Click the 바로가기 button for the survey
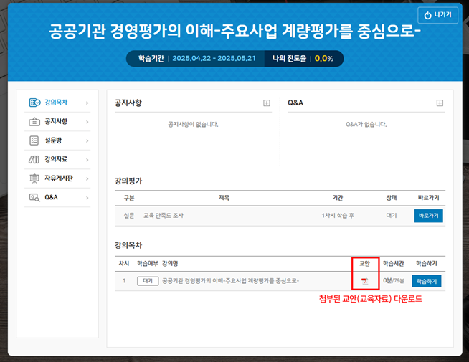This screenshot has height=362, width=469. click(x=428, y=215)
